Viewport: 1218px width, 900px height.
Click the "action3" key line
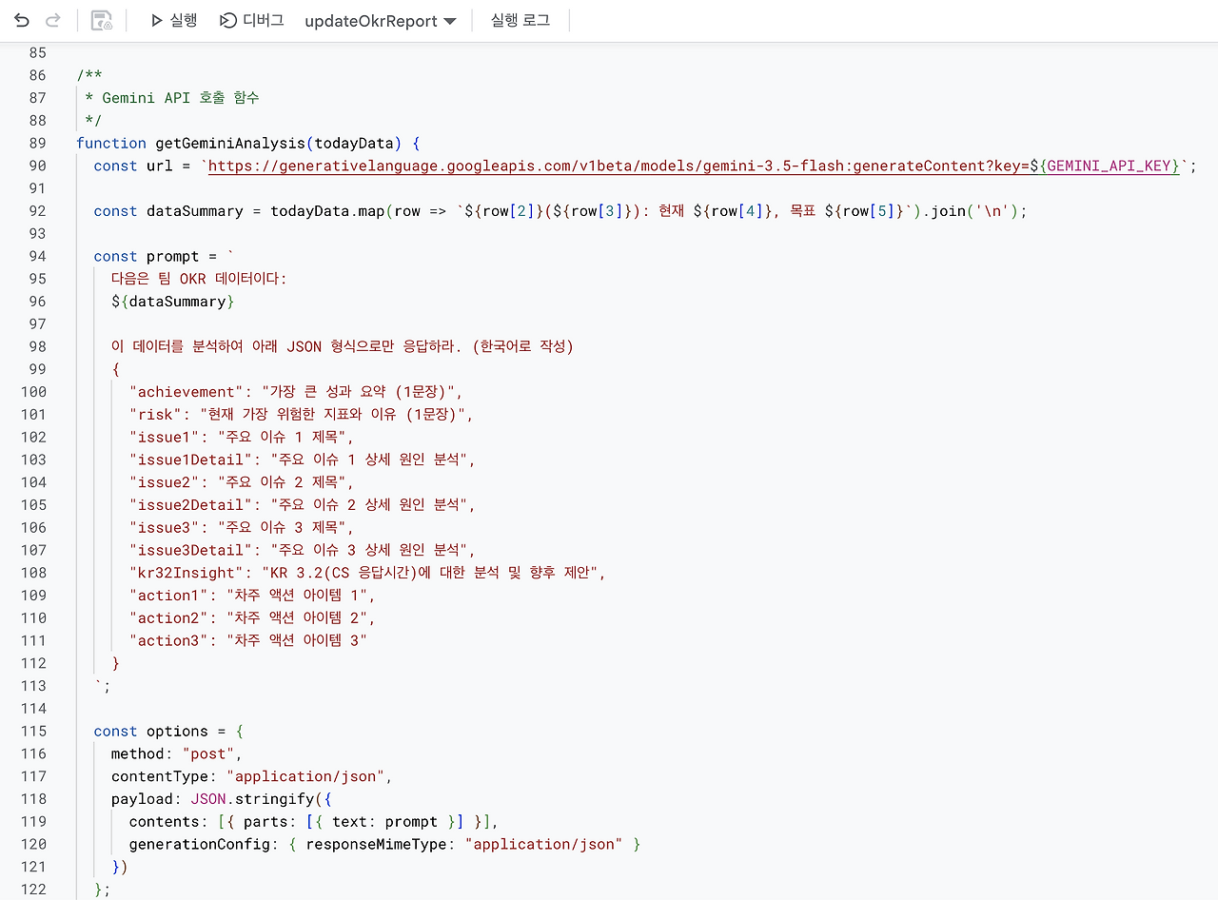[x=248, y=640]
